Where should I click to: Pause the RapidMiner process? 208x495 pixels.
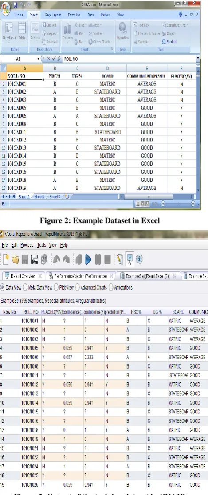(x=98, y=259)
